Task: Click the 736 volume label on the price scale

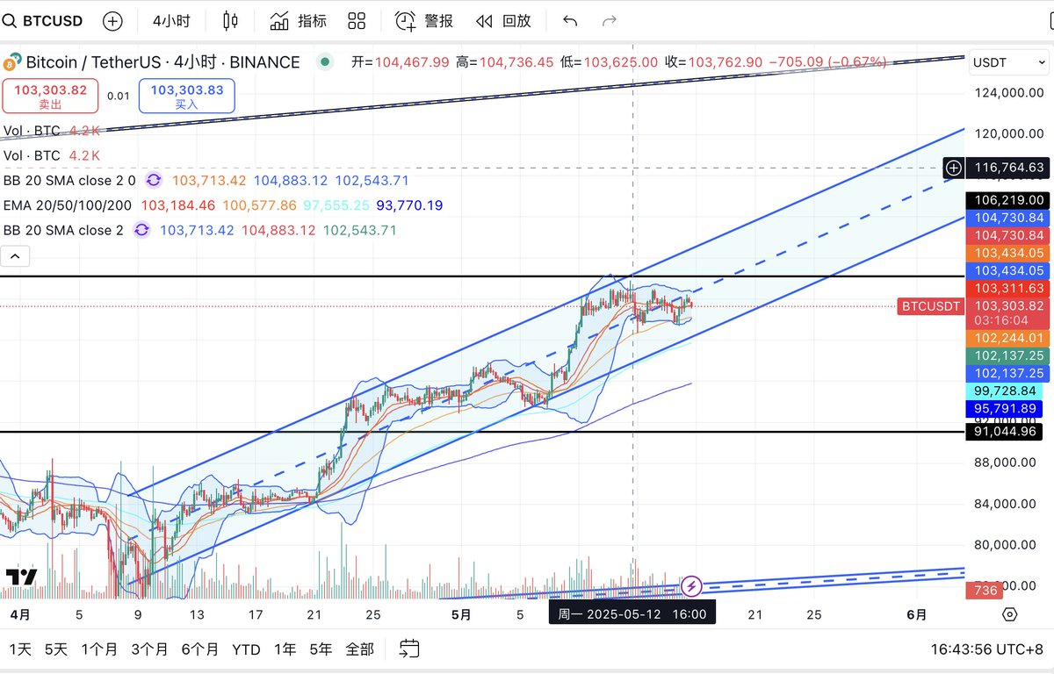Action: click(985, 591)
